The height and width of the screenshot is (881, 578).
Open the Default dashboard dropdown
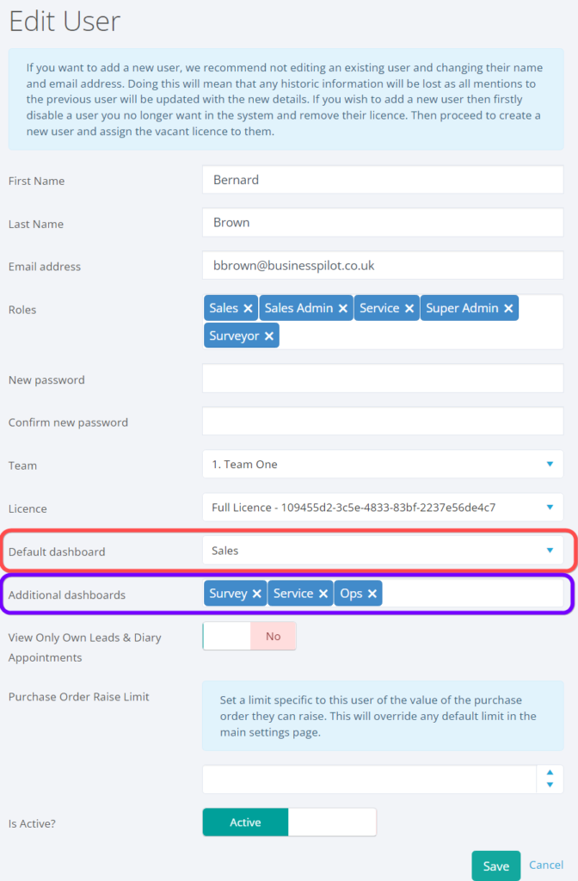coord(383,551)
